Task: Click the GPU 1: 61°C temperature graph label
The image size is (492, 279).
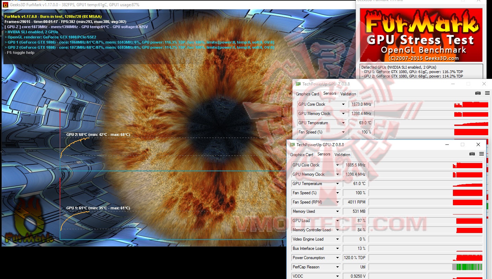Action: 98,208
